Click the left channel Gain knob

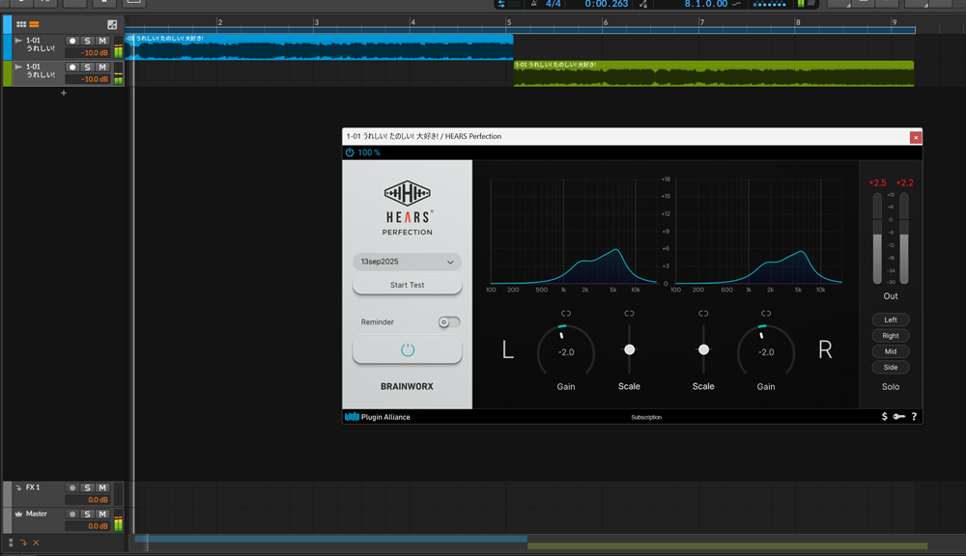click(x=566, y=351)
